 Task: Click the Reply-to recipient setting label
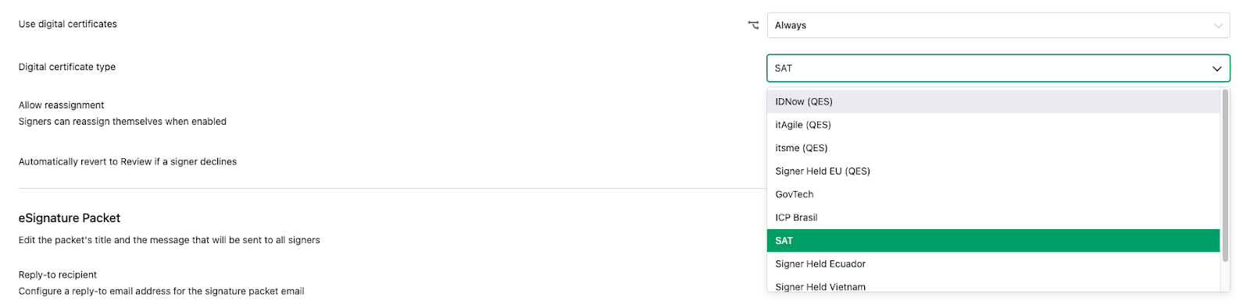[x=58, y=275]
